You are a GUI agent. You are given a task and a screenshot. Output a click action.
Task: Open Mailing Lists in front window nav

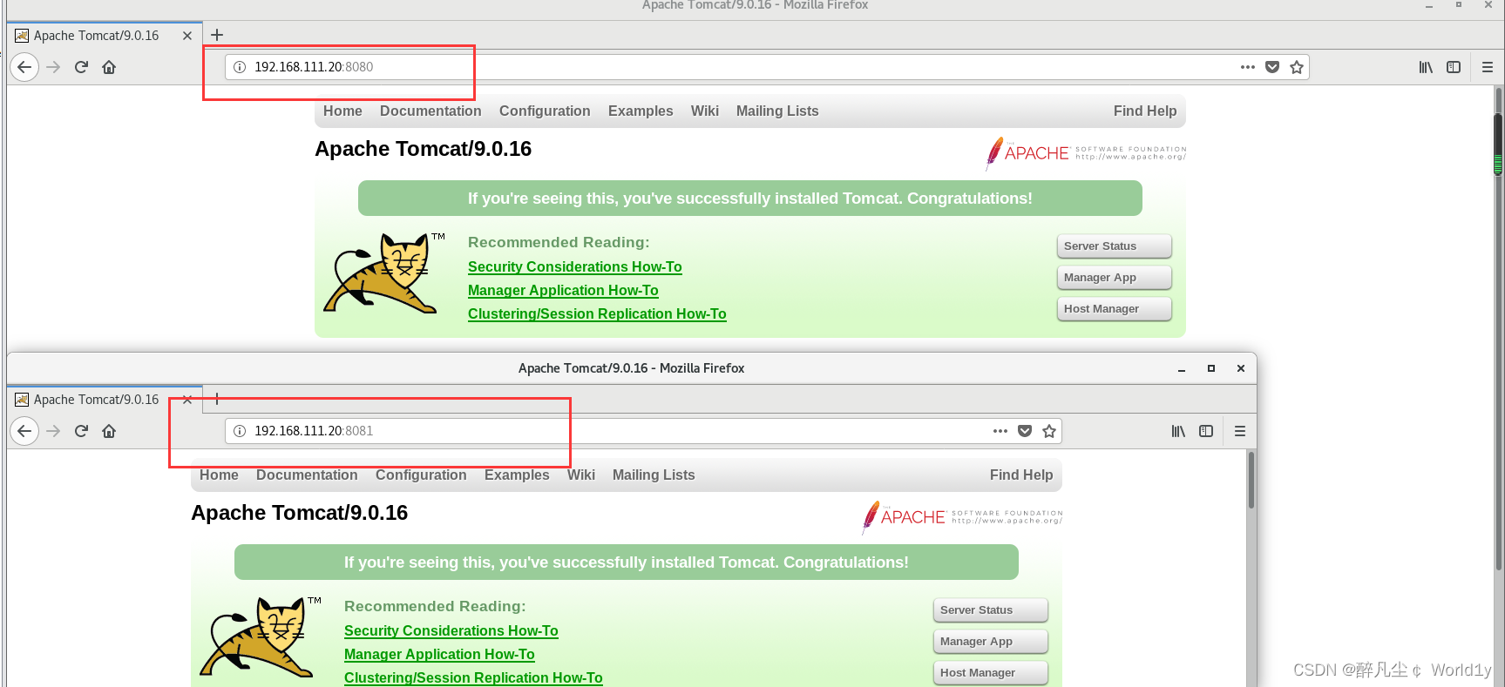(x=654, y=475)
